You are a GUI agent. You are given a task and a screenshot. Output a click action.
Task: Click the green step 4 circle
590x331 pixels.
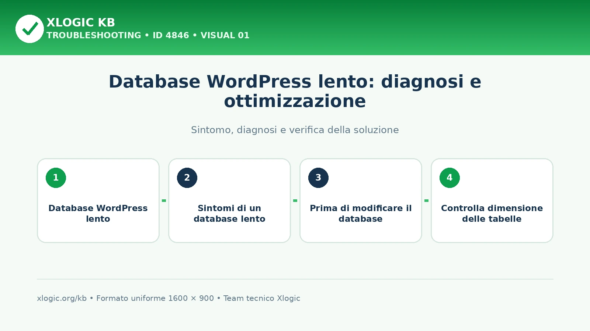pos(450,178)
